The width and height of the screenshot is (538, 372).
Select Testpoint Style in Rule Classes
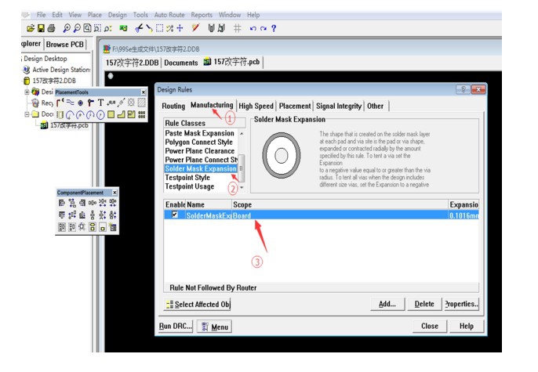(187, 178)
